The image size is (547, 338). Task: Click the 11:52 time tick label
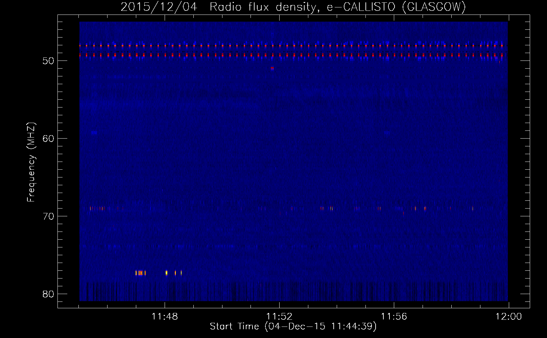click(279, 317)
